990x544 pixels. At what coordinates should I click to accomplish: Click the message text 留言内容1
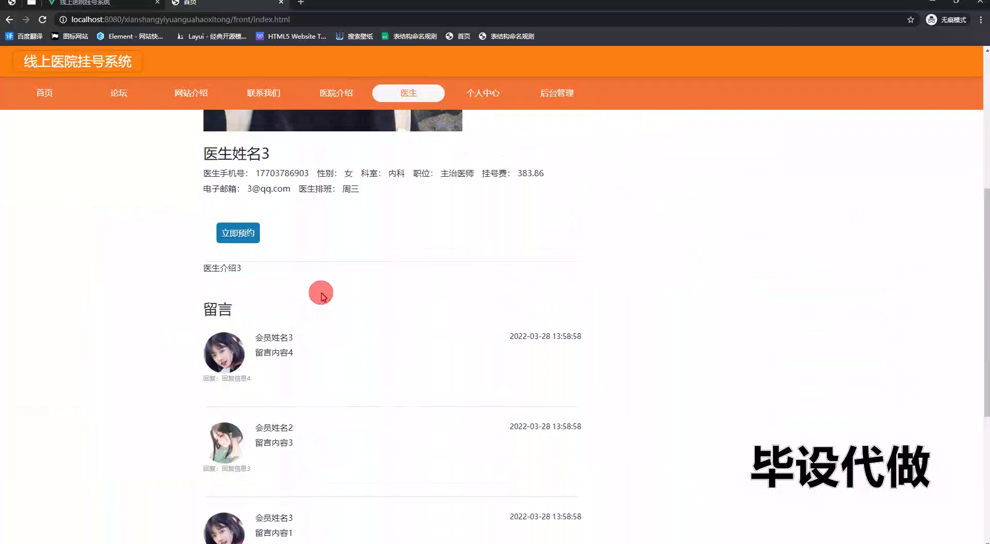click(x=274, y=533)
